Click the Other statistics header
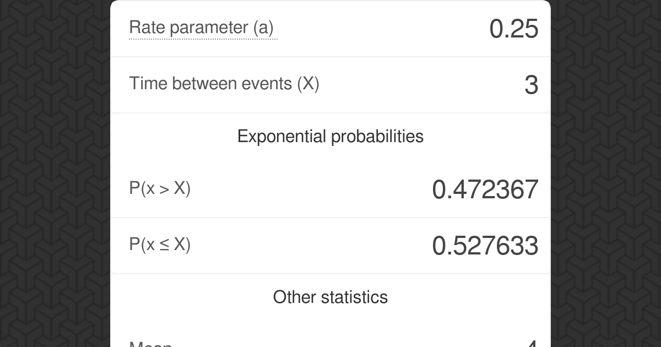 click(330, 297)
